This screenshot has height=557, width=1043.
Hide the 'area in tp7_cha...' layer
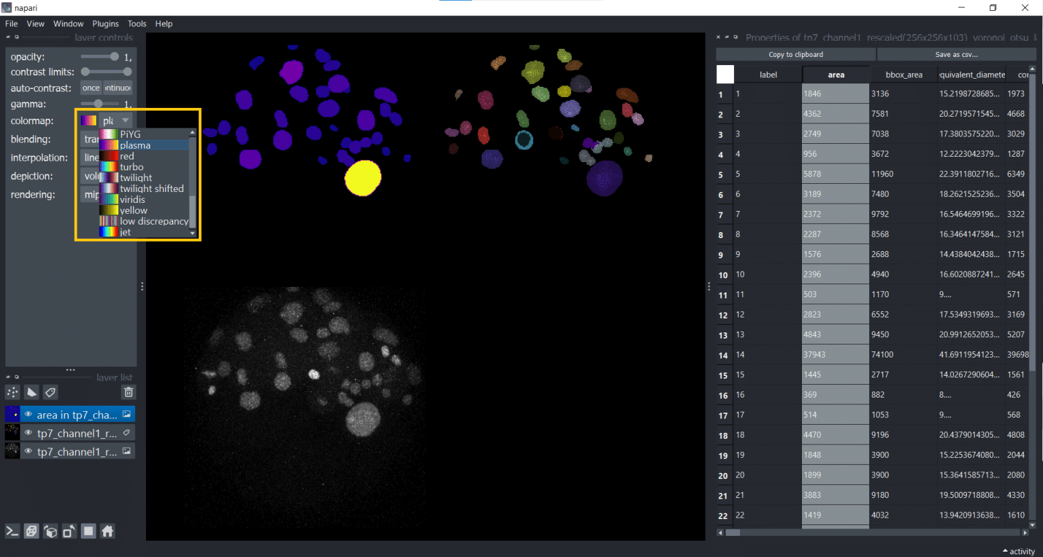(x=29, y=415)
